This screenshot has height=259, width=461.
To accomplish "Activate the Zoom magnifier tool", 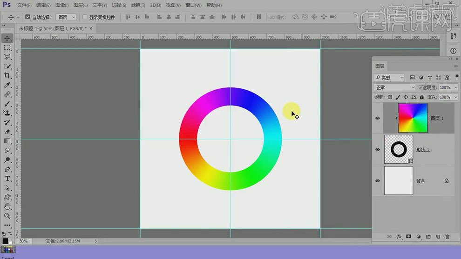I will [7, 216].
